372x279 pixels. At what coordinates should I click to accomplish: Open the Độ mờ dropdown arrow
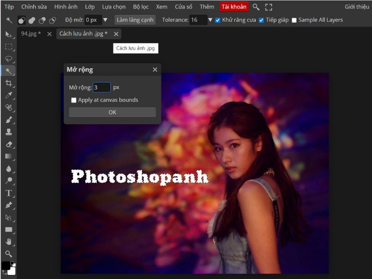point(106,20)
